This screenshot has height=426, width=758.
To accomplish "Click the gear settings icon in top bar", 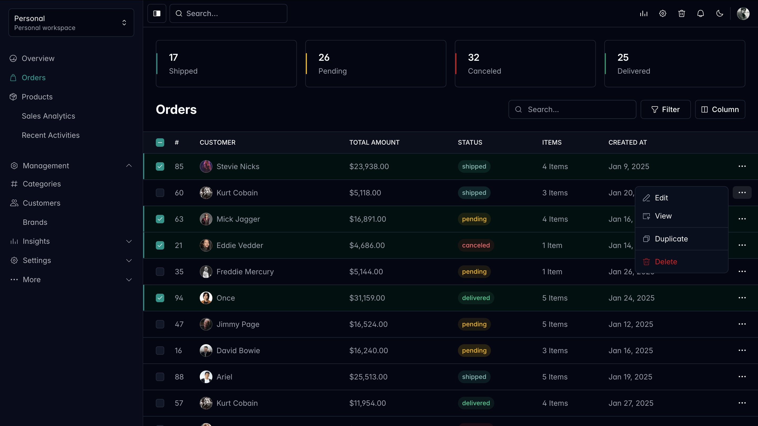I will point(662,13).
